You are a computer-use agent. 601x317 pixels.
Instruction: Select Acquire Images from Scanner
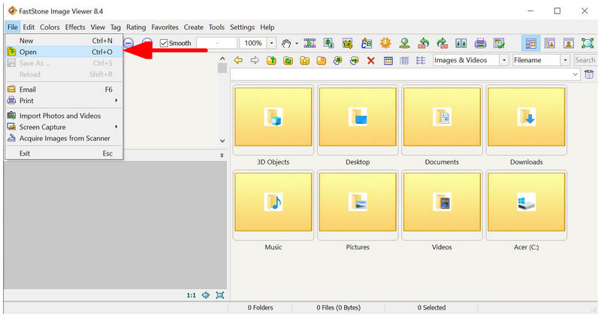click(x=64, y=138)
